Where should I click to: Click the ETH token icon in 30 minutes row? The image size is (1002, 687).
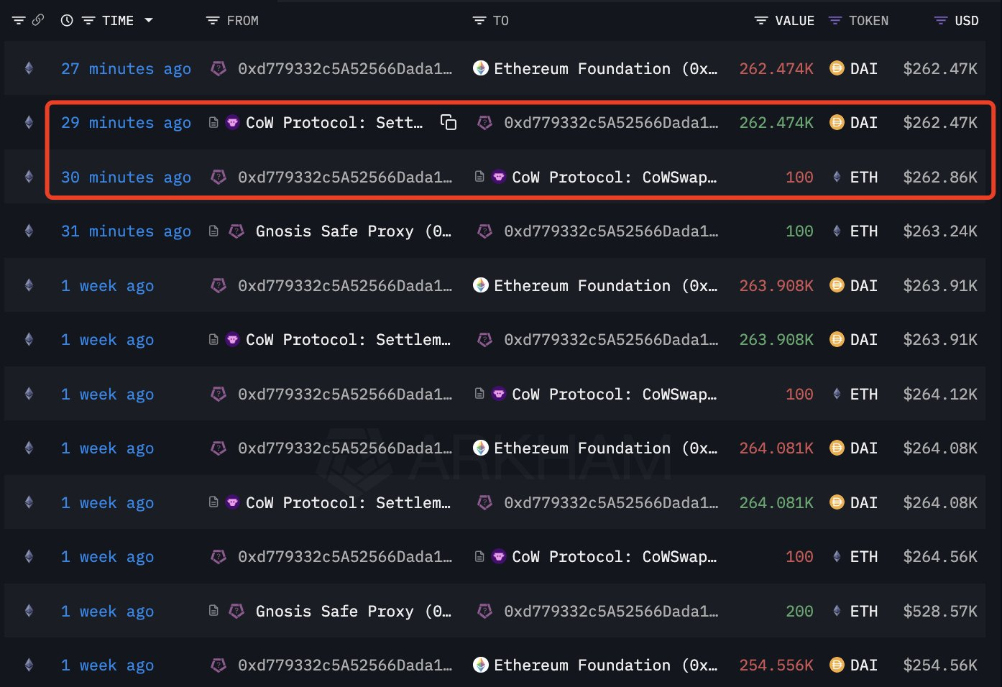pos(837,177)
